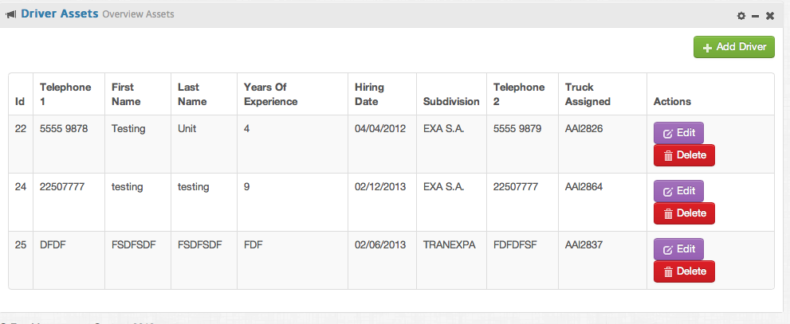Edit driver with Id 25
This screenshot has height=324, width=790.
pyautogui.click(x=678, y=249)
